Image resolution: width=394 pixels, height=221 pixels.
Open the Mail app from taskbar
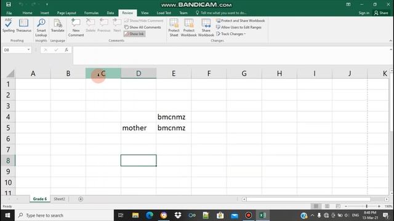[x=234, y=215]
